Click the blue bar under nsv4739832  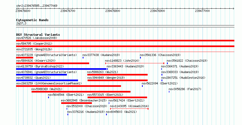[47, 80]
